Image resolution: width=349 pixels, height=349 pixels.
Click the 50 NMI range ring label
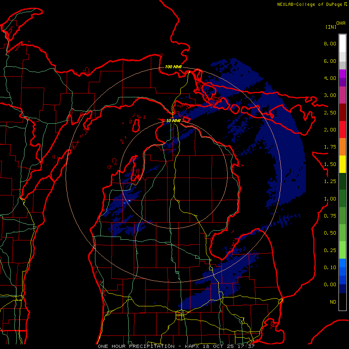pos(173,121)
